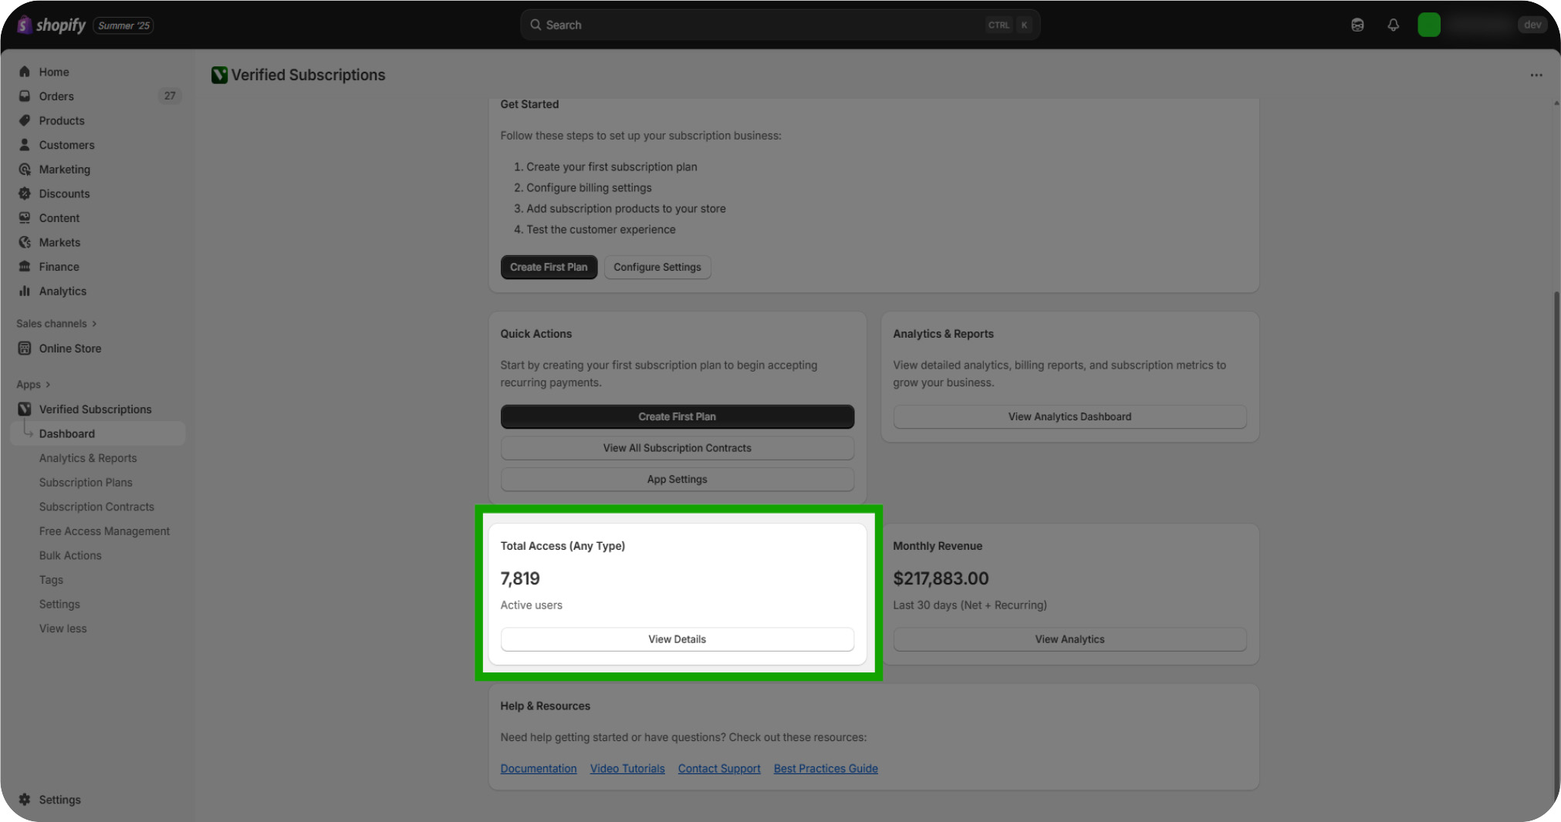The image size is (1561, 822).
Task: Click the Orders inbox icon
Action: pos(25,96)
